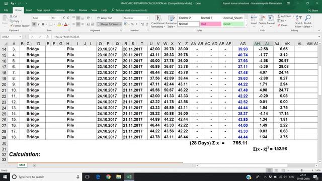Open Merge & Center dropdown arrow
Viewport: 322px width, 181px height.
pyautogui.click(x=121, y=24)
